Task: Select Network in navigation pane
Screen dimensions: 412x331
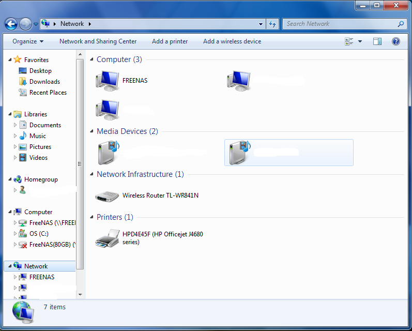Action: tap(36, 266)
